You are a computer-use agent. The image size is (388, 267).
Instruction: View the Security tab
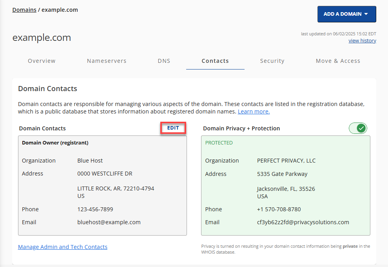tap(272, 61)
